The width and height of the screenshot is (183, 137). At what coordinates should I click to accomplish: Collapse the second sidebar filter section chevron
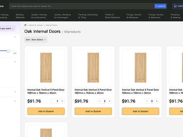(15, 62)
